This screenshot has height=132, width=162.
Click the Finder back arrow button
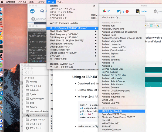pyautogui.click(x=26, y=73)
